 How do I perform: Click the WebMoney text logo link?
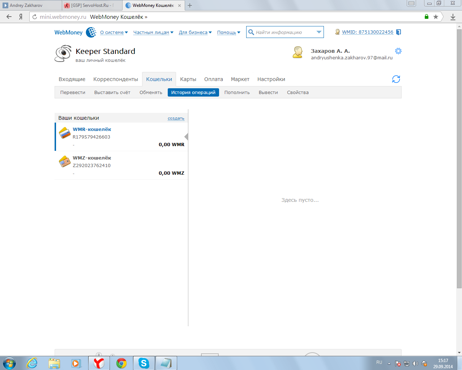coord(69,32)
